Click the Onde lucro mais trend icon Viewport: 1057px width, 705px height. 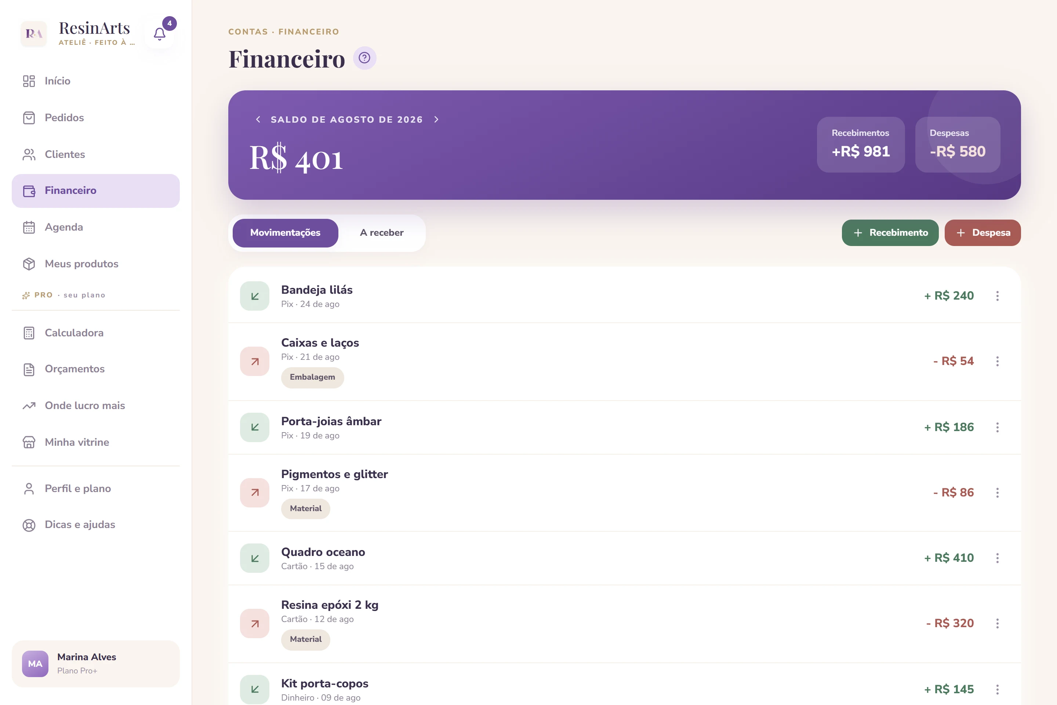pyautogui.click(x=29, y=405)
